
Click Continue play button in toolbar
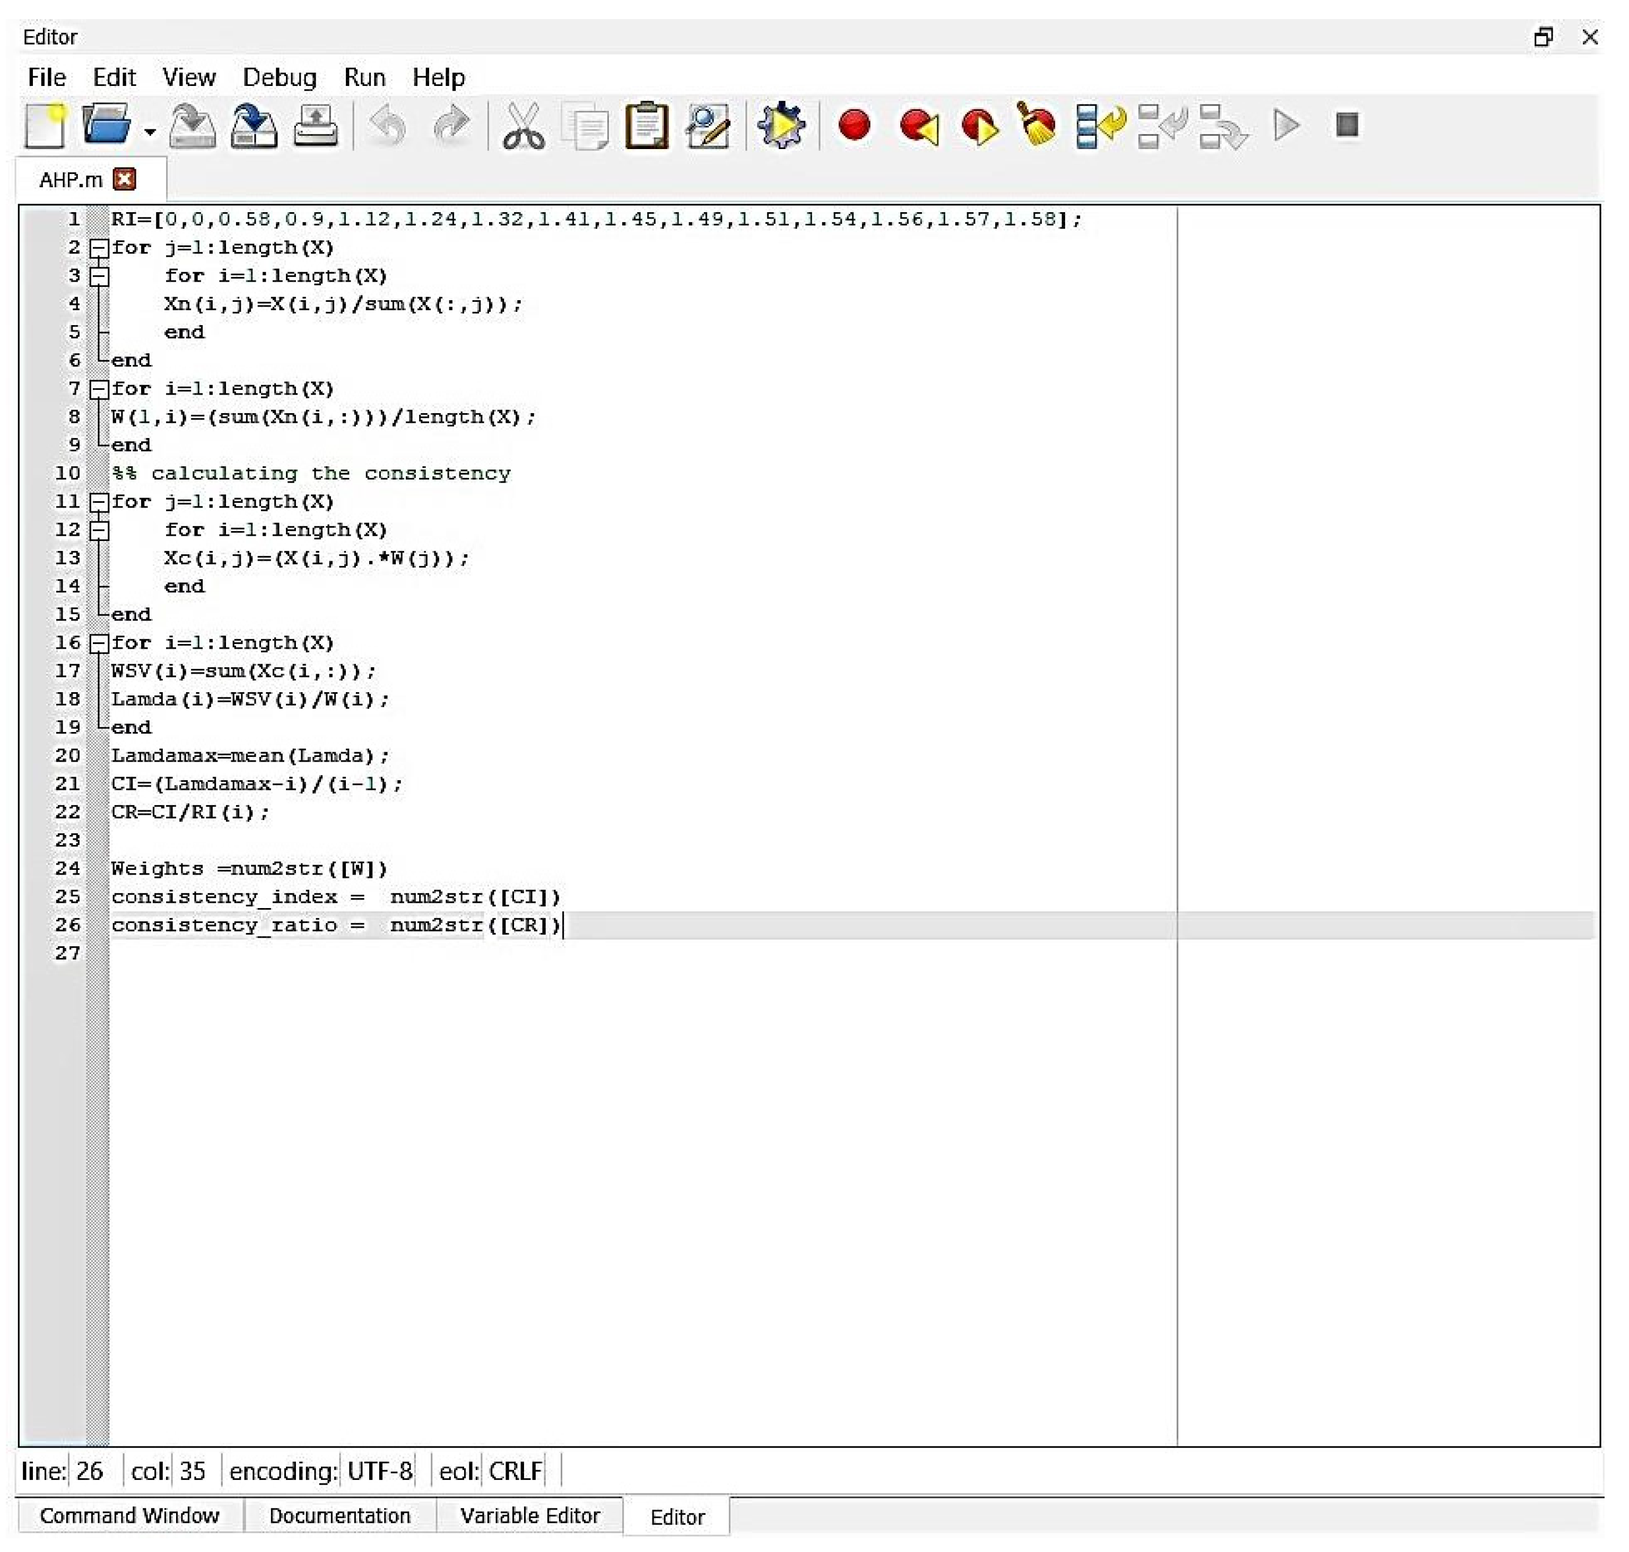1286,126
